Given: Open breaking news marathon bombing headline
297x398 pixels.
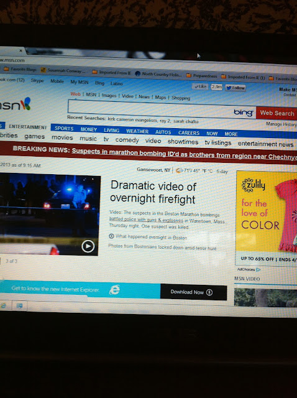Looking at the screenshot, I should [185, 154].
